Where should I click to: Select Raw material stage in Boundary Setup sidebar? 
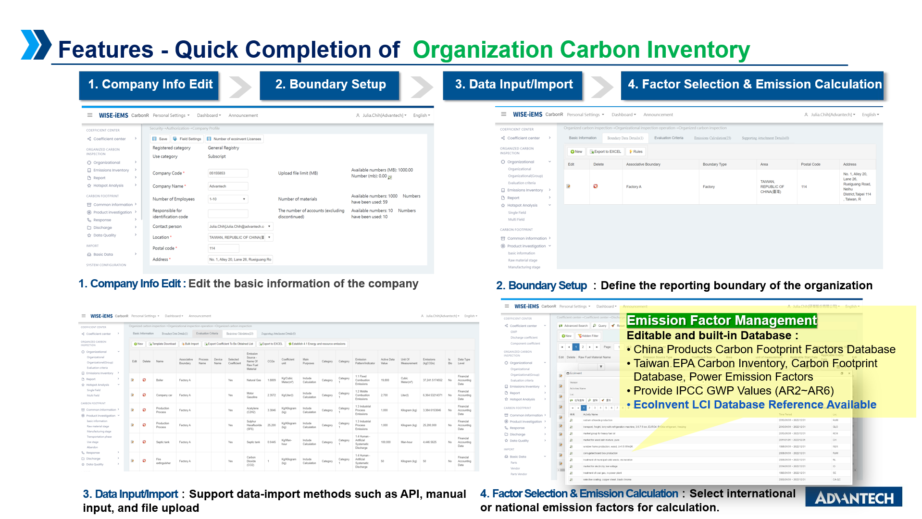click(523, 260)
